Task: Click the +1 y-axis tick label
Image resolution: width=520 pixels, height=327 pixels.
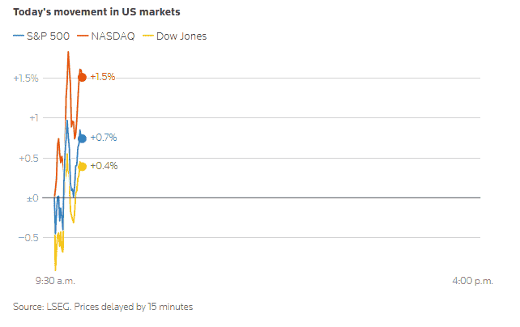Action: point(32,118)
